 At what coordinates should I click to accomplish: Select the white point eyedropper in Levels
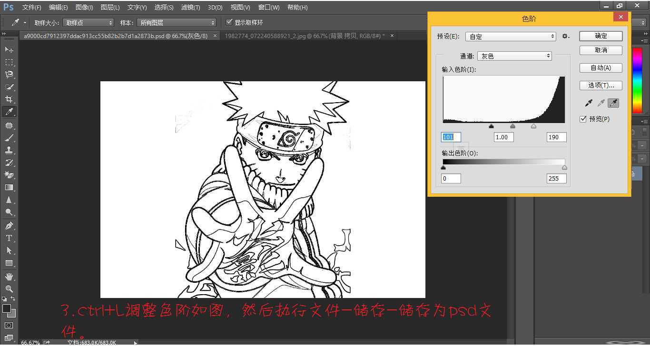point(613,103)
